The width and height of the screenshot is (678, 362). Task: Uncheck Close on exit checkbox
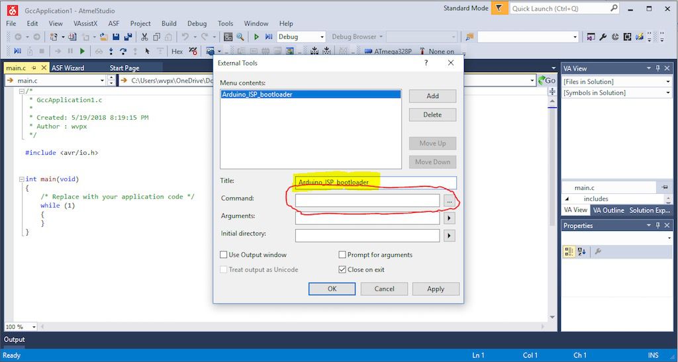[x=342, y=269]
